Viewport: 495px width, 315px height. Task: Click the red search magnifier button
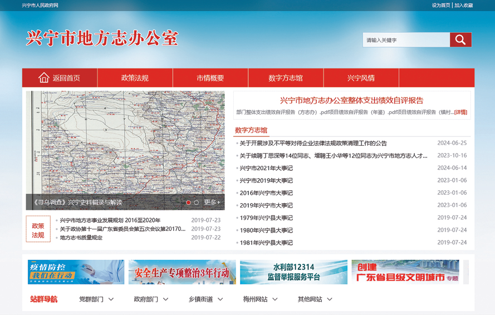point(460,40)
